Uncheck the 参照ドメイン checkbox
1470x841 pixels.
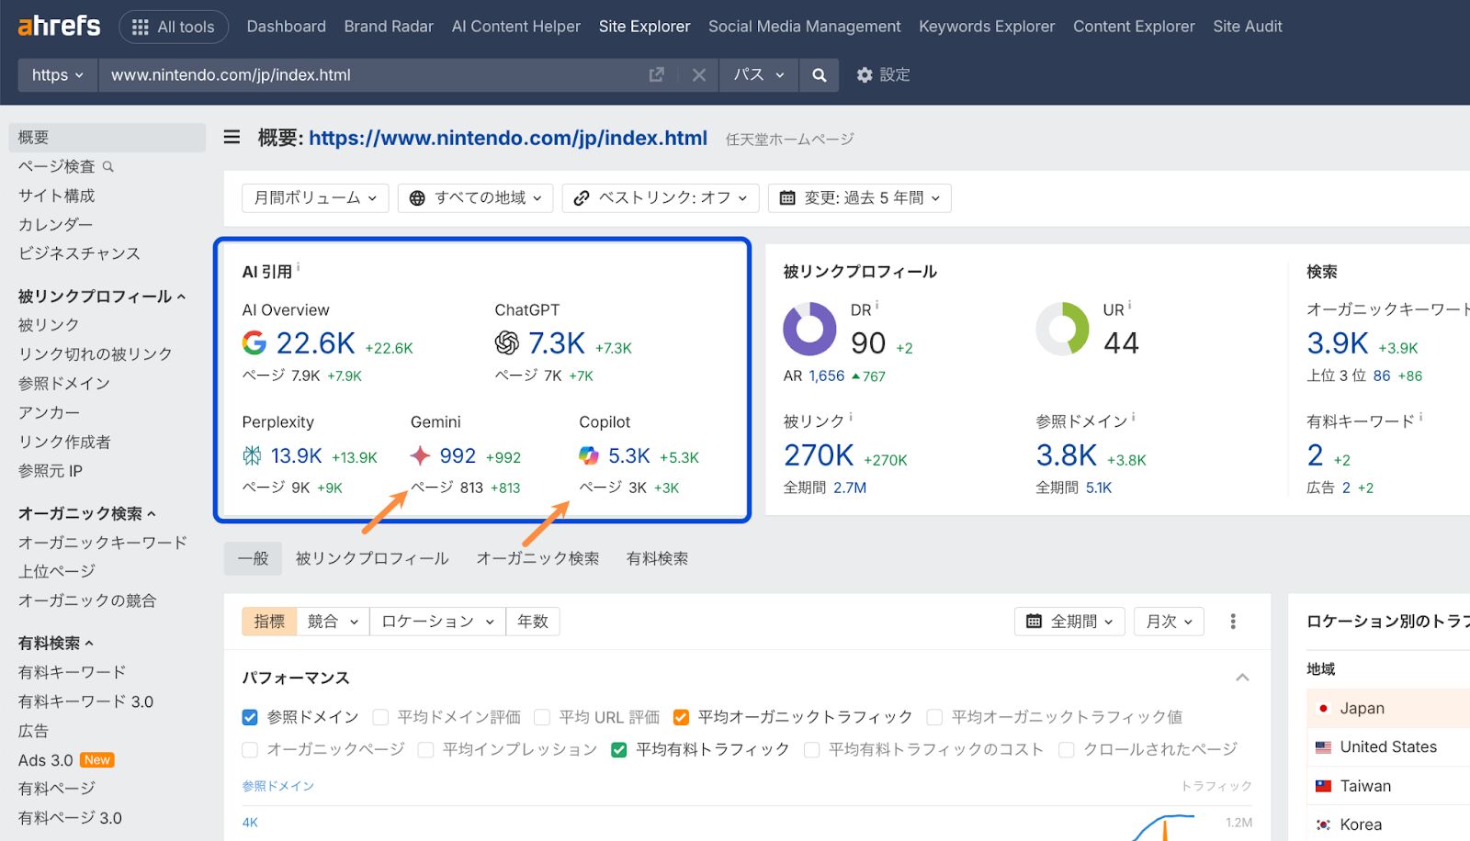point(250,717)
